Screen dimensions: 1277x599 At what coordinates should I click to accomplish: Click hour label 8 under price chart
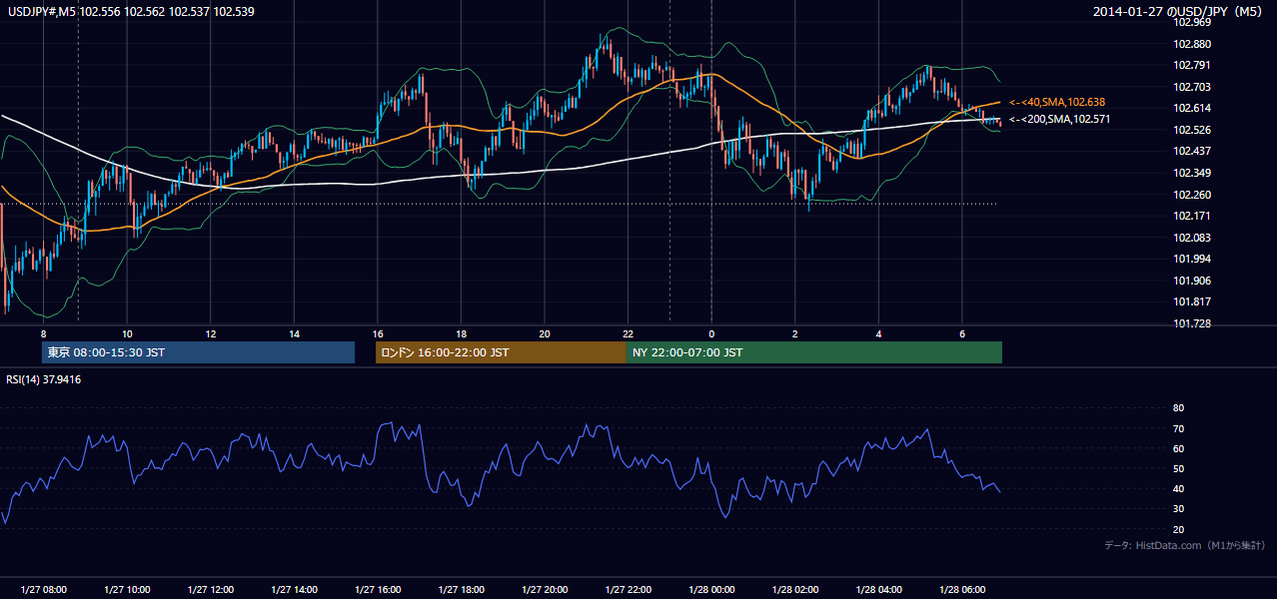[x=43, y=333]
